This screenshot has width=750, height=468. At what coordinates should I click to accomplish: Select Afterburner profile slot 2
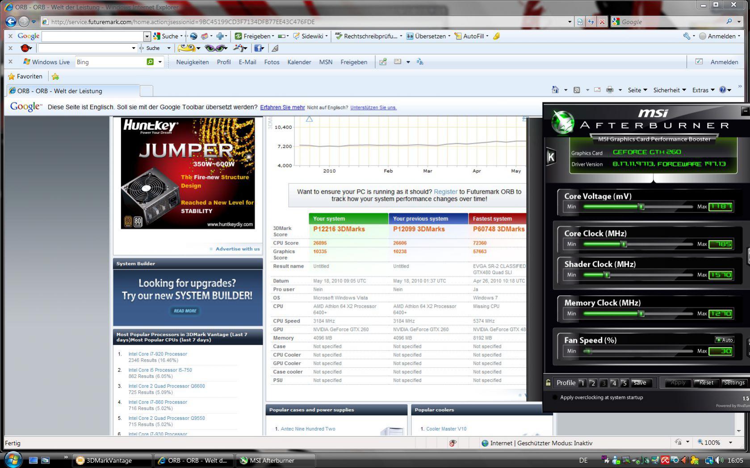pyautogui.click(x=592, y=383)
